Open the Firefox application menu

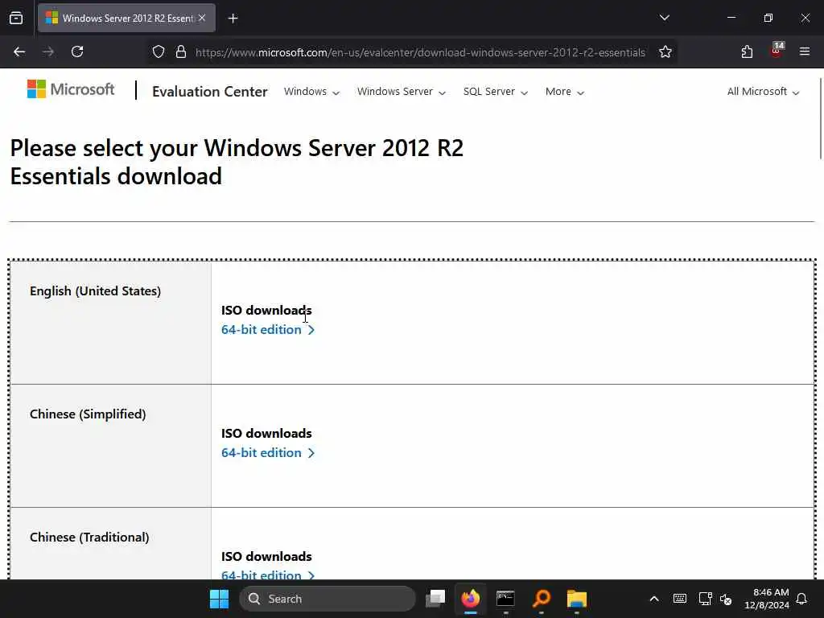(805, 51)
